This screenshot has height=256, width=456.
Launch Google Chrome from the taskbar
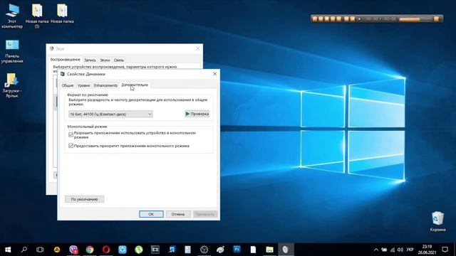(x=90, y=250)
